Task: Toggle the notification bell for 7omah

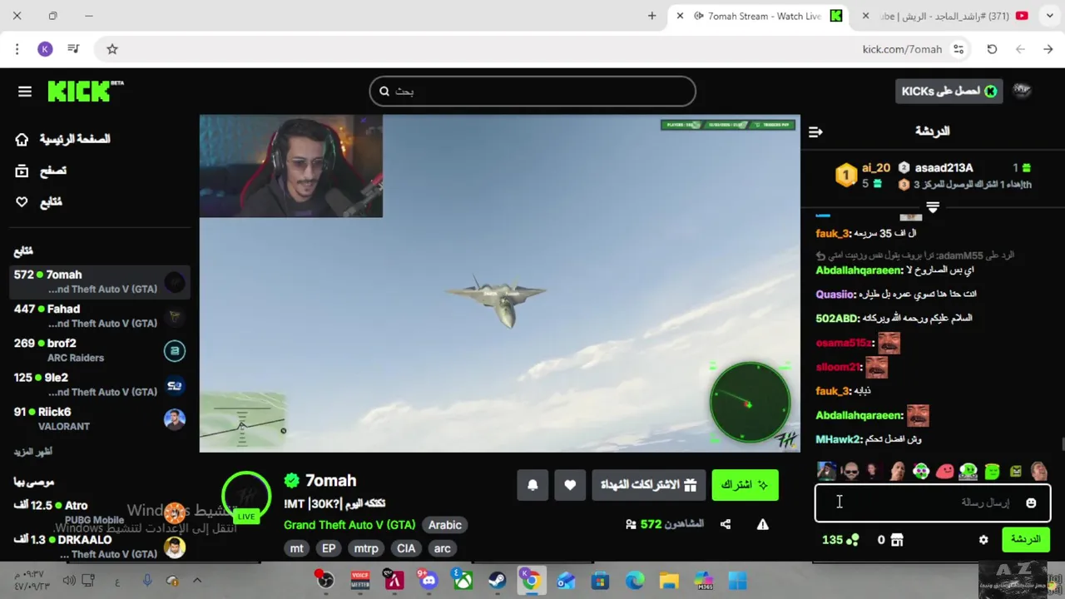Action: [x=532, y=485]
